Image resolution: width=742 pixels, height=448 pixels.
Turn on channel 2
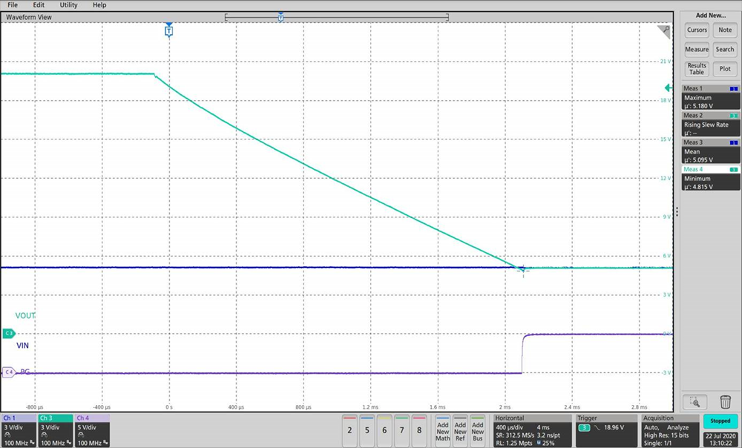[x=349, y=429]
